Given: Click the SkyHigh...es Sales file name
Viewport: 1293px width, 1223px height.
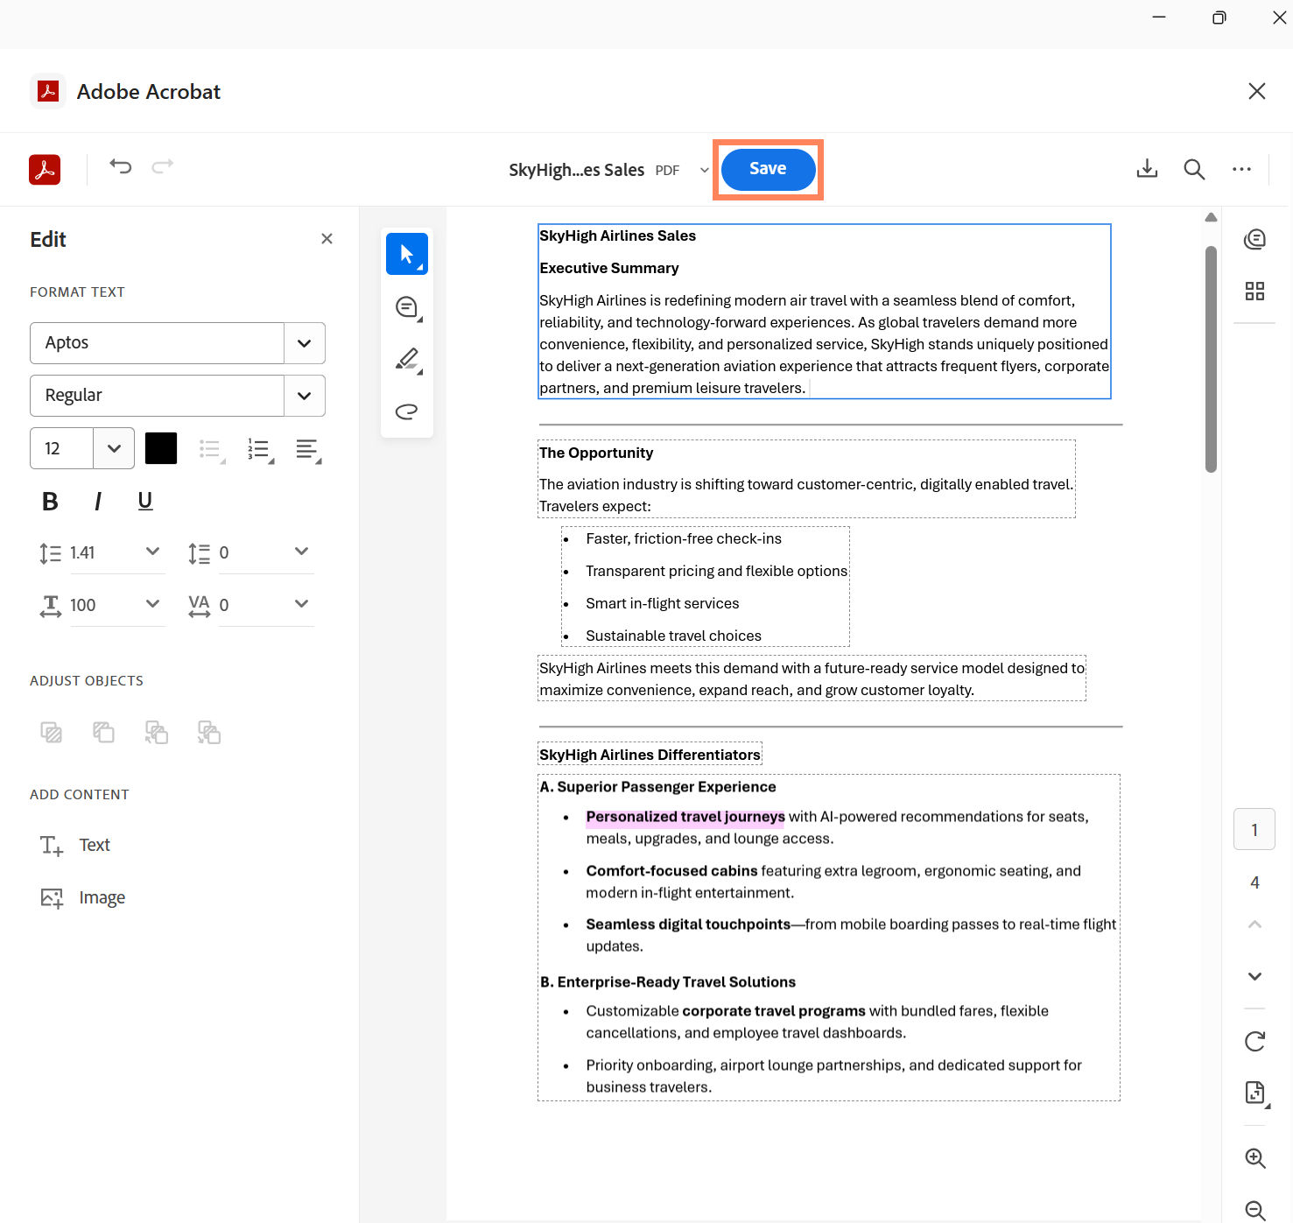Looking at the screenshot, I should click(x=577, y=170).
